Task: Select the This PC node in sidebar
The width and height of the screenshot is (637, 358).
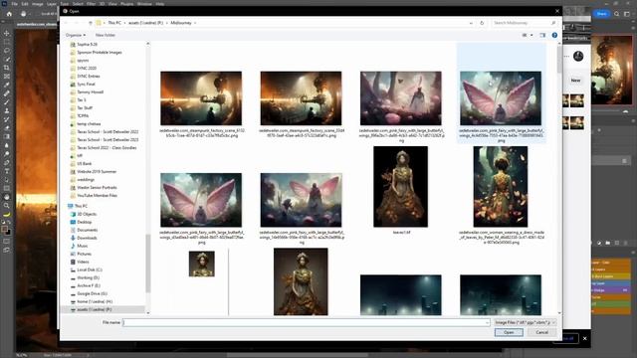Action: (81, 206)
